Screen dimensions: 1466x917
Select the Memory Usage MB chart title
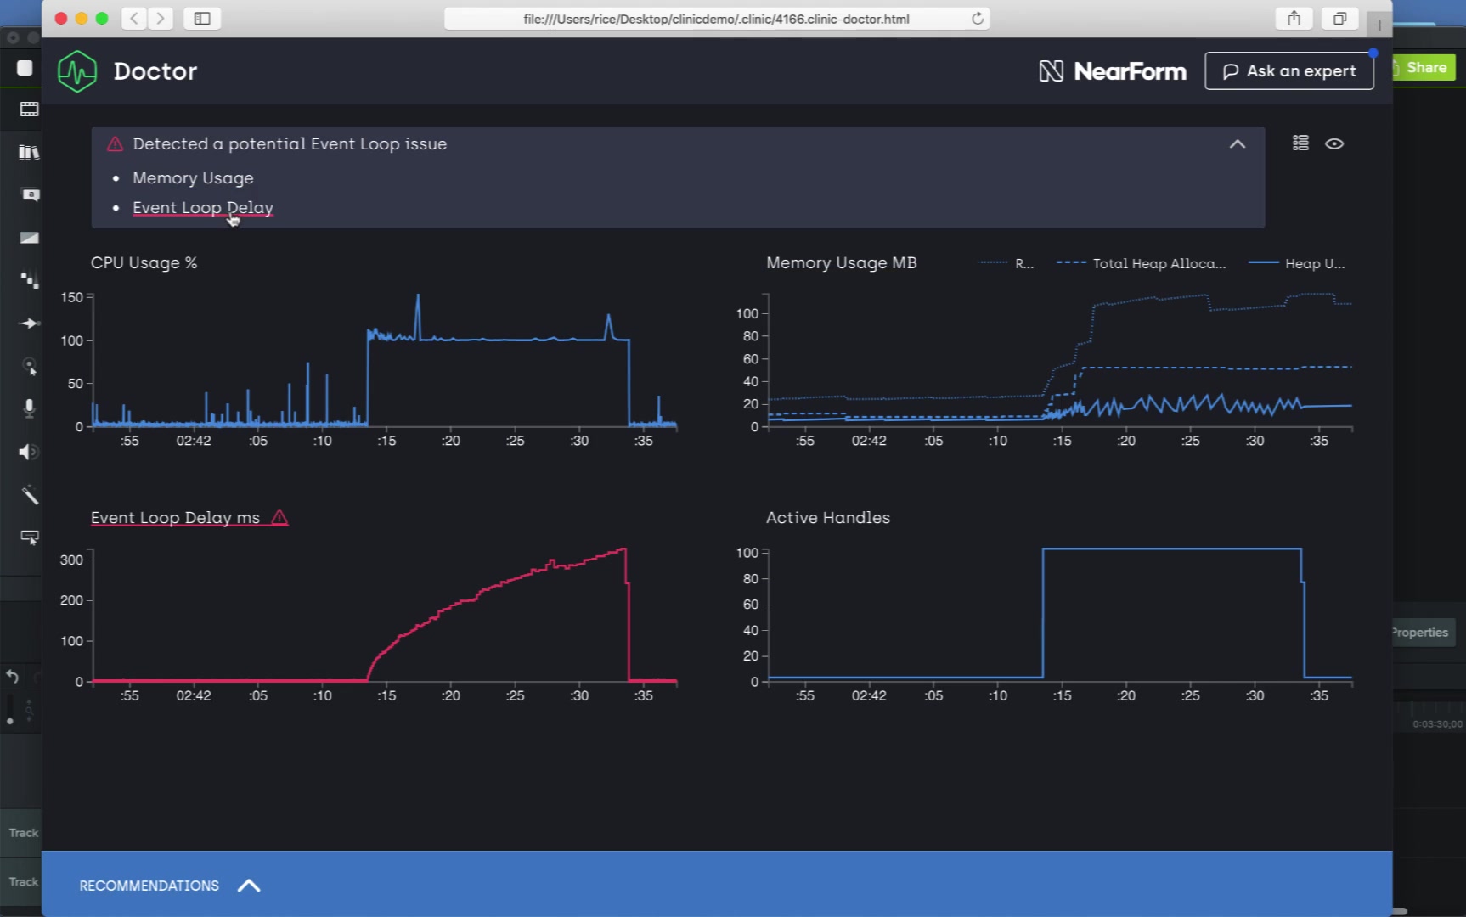(x=842, y=263)
